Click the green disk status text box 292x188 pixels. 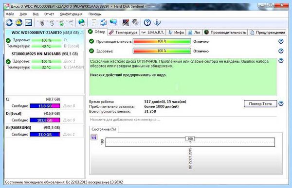pos(183,77)
